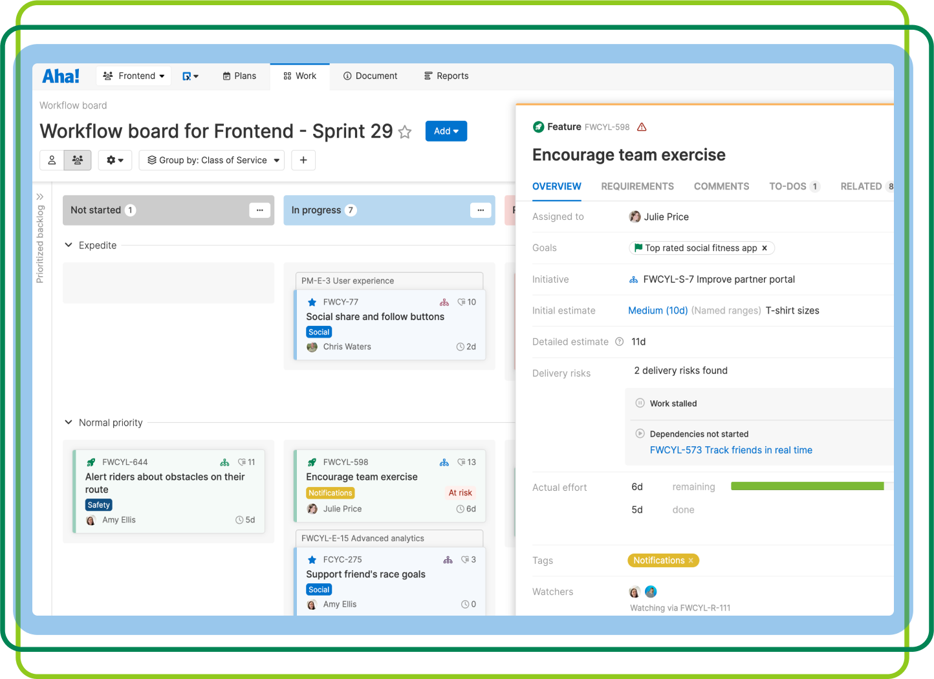Viewport: 934px width, 679px height.
Task: Click the red delivery risk warning icon
Action: [x=642, y=127]
